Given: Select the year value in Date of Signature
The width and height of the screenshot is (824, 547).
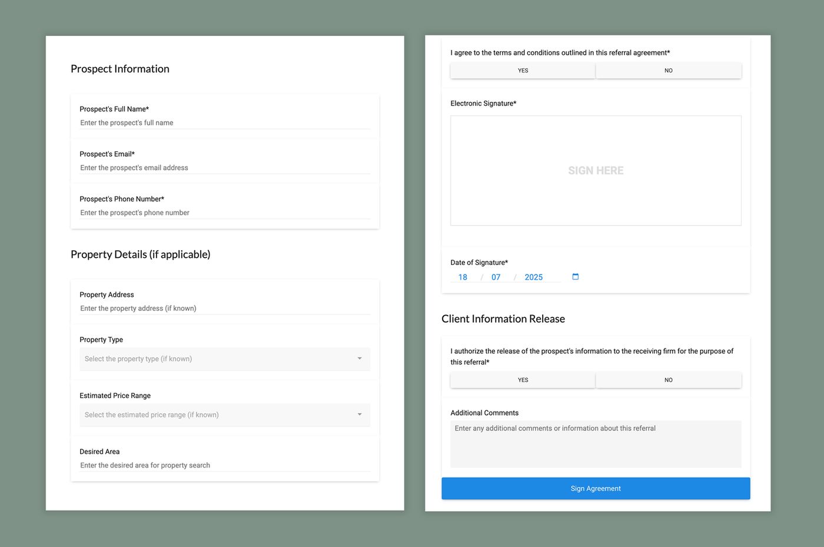Looking at the screenshot, I should click(533, 276).
